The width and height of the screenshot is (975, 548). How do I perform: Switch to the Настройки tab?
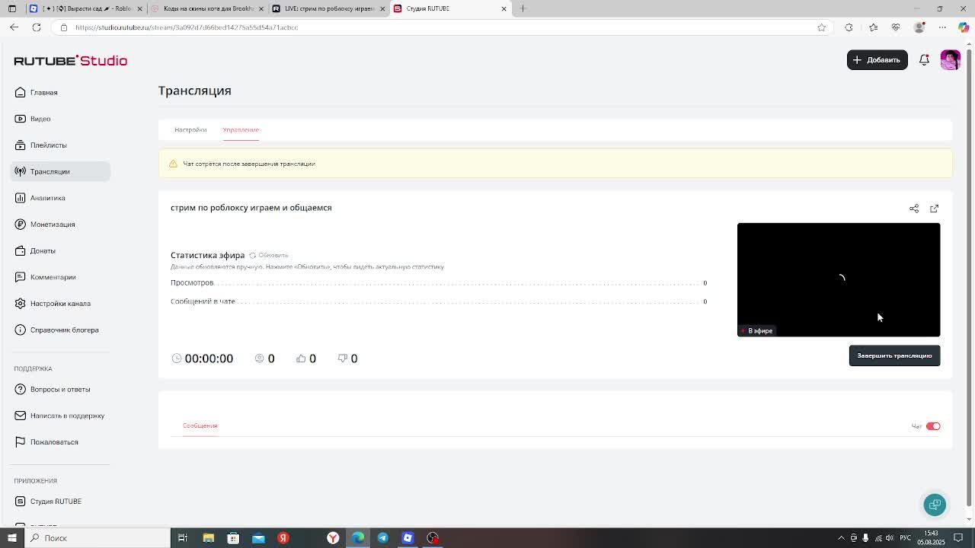click(x=190, y=129)
